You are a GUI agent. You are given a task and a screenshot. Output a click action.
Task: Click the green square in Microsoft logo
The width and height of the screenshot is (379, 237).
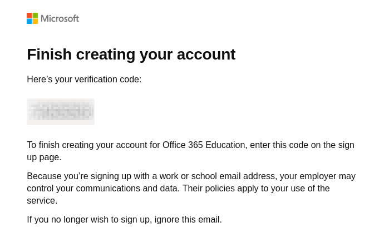[x=35, y=16]
